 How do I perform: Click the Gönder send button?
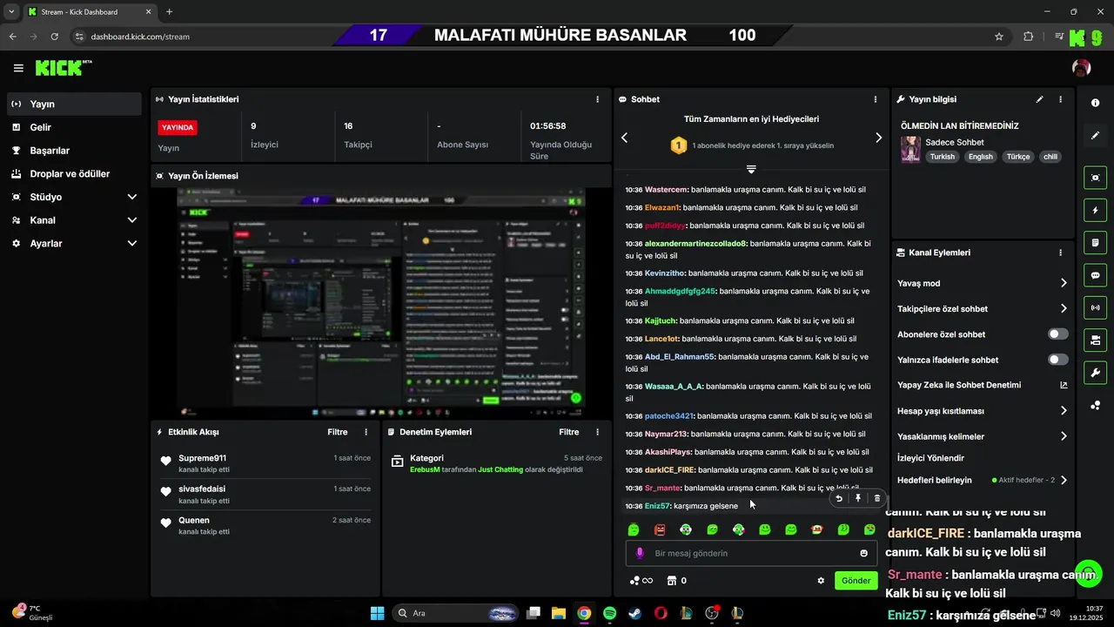[x=856, y=581]
